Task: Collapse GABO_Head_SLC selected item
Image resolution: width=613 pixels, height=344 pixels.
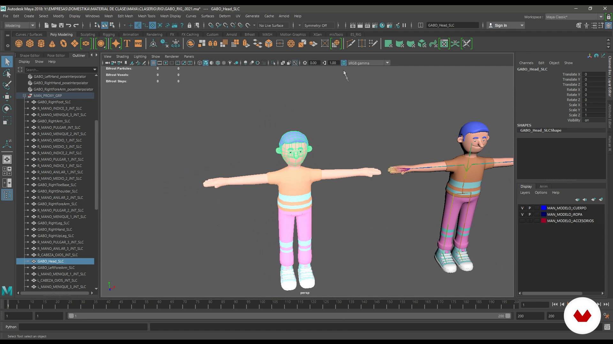Action: (x=29, y=261)
